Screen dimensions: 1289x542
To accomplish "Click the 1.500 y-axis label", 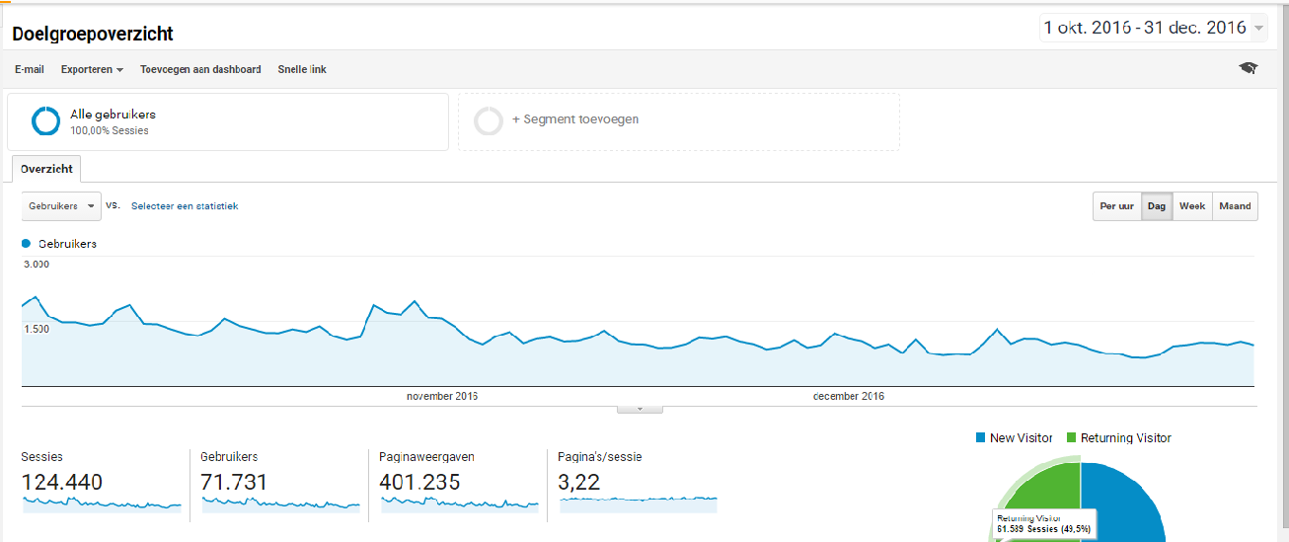I will click(x=37, y=328).
